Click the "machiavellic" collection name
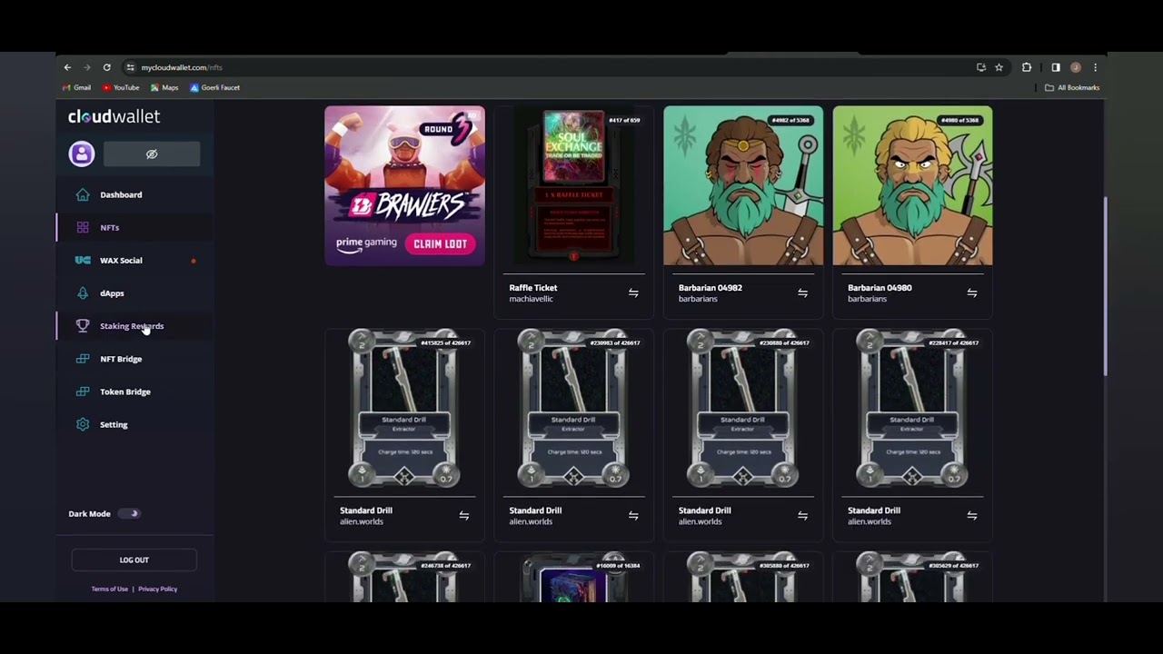Image resolution: width=1163 pixels, height=654 pixels. (531, 299)
